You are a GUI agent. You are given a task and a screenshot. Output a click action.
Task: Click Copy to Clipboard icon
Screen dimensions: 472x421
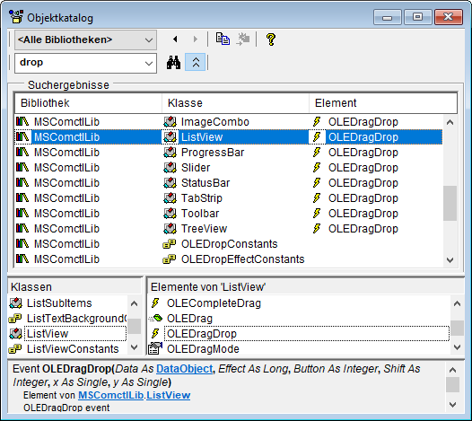pos(223,39)
